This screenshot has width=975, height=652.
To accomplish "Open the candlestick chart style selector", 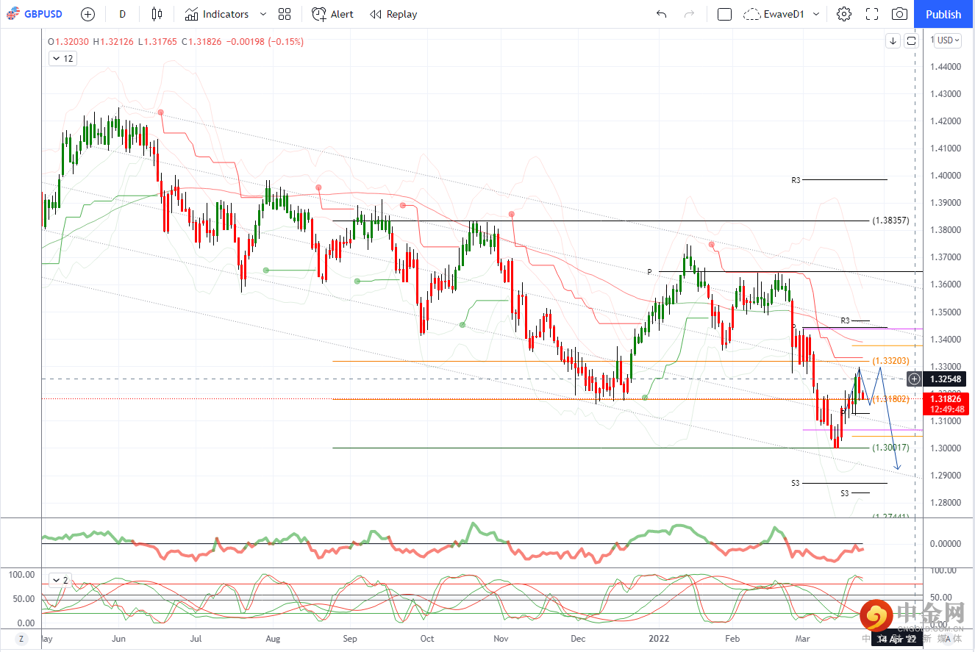I will click(x=157, y=14).
